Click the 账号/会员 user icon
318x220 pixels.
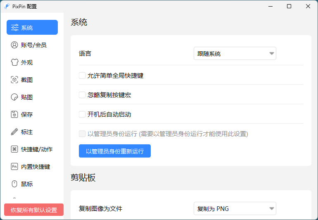coord(14,45)
